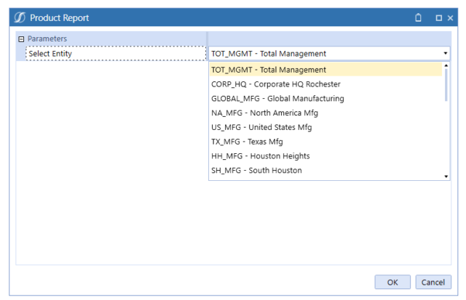
Task: Choose TX_MFG - Texas Mfg option
Action: click(x=247, y=142)
